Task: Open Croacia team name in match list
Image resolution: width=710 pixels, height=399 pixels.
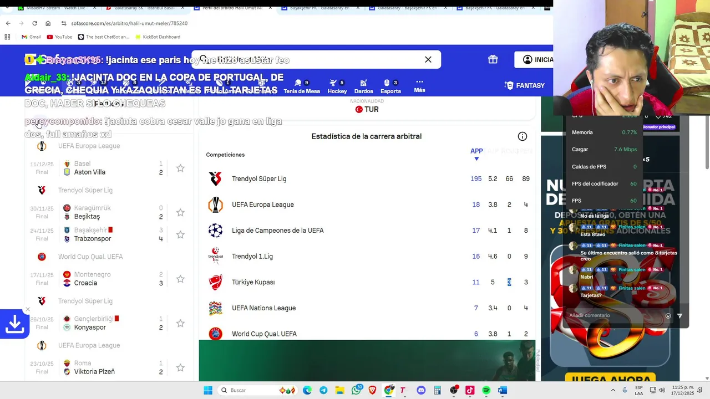Action: (85, 283)
